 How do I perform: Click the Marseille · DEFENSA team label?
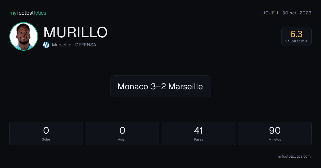click(74, 45)
